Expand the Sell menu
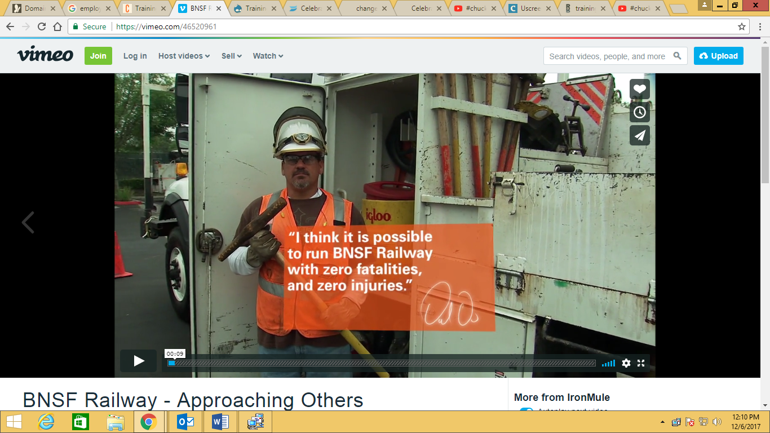 point(231,56)
